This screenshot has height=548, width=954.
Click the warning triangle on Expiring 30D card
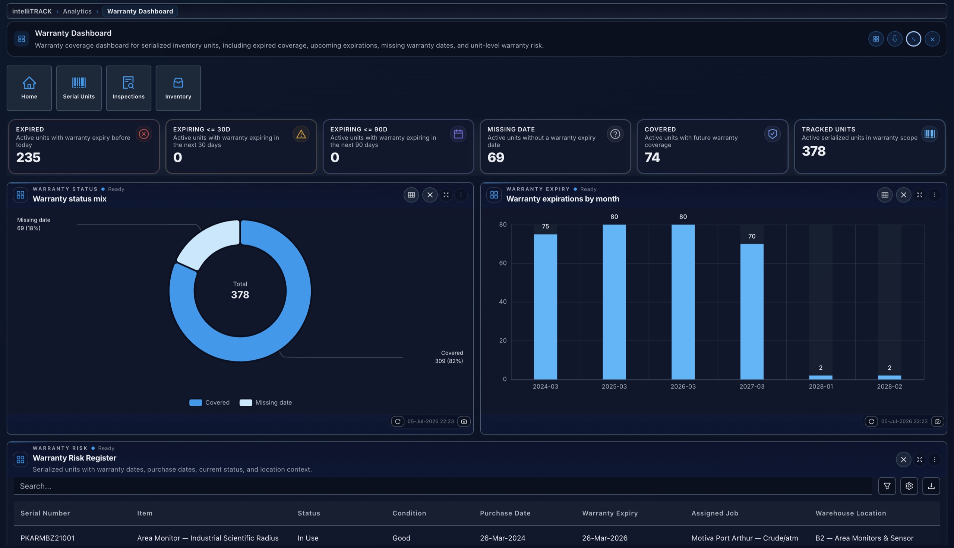pyautogui.click(x=301, y=134)
